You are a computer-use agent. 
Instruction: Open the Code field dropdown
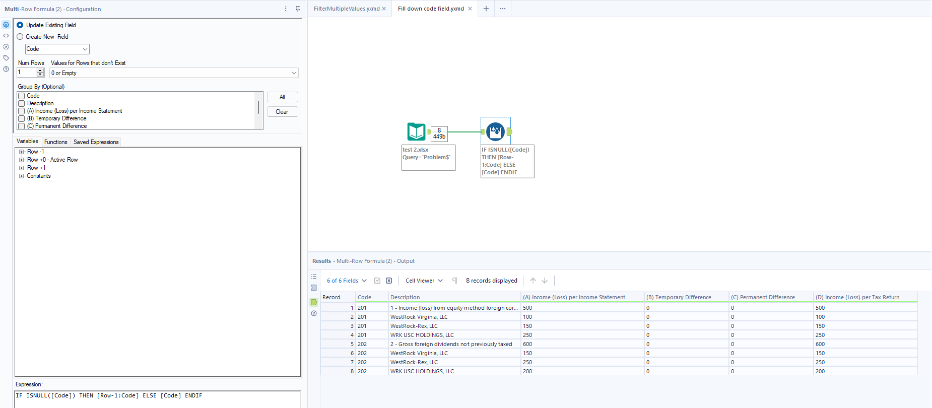tap(57, 49)
